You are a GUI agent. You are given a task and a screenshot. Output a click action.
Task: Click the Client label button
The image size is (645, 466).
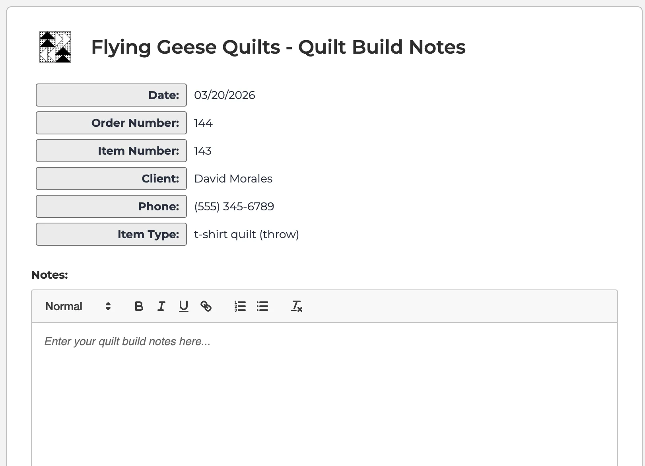tap(111, 179)
